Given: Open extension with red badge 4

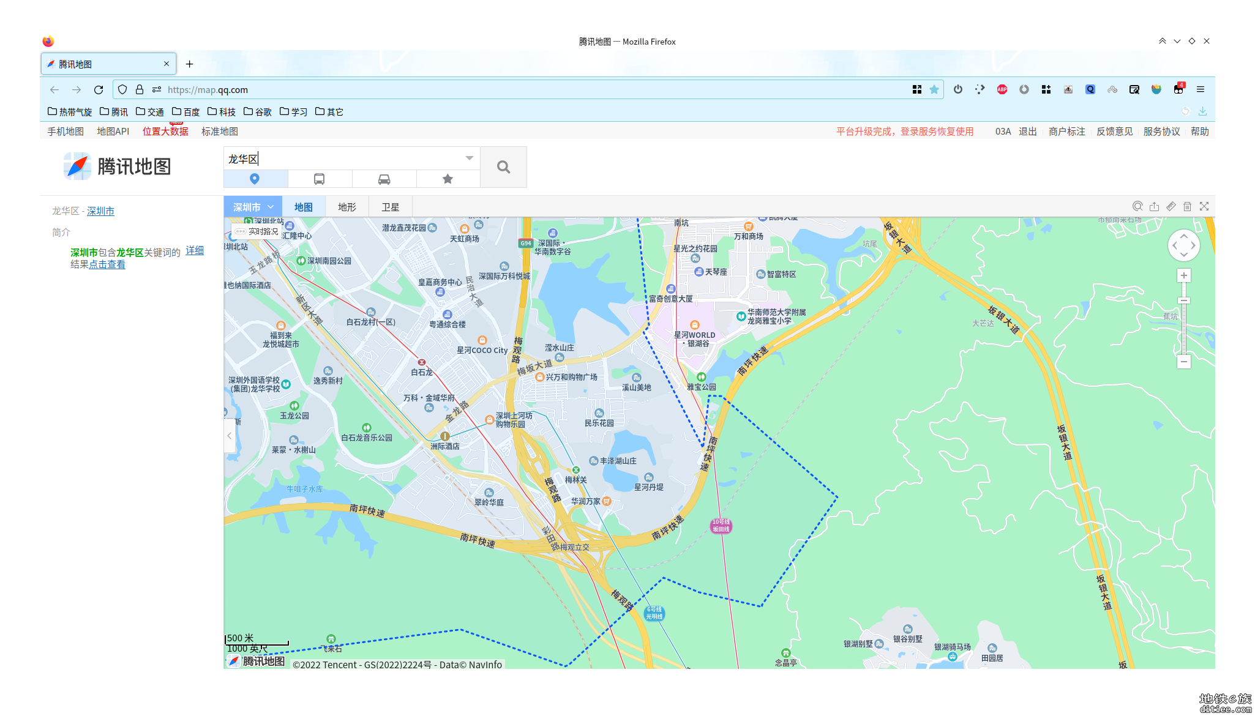Looking at the screenshot, I should pyautogui.click(x=1178, y=89).
